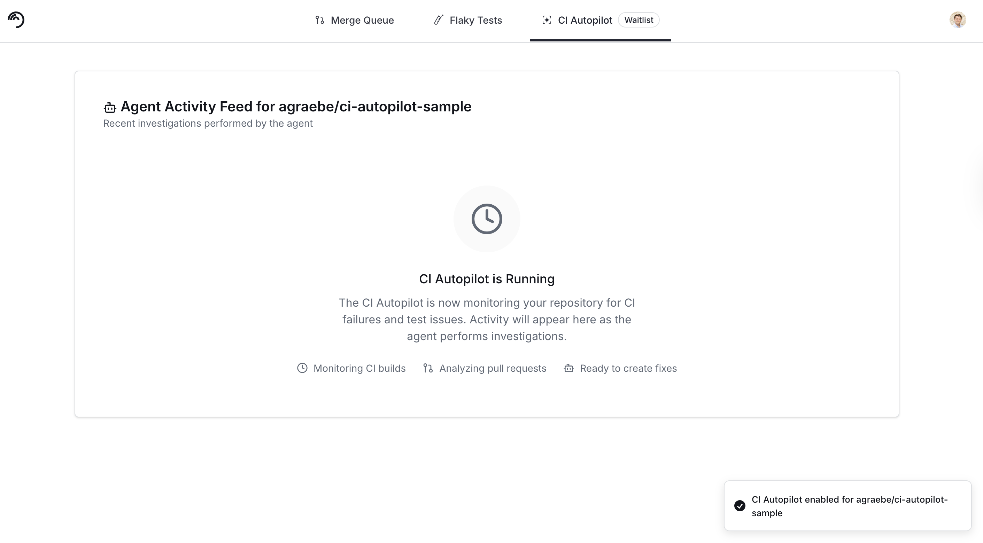This screenshot has height=543, width=983.
Task: Click the 'CI Autopilot is Running' heading
Action: pos(487,279)
